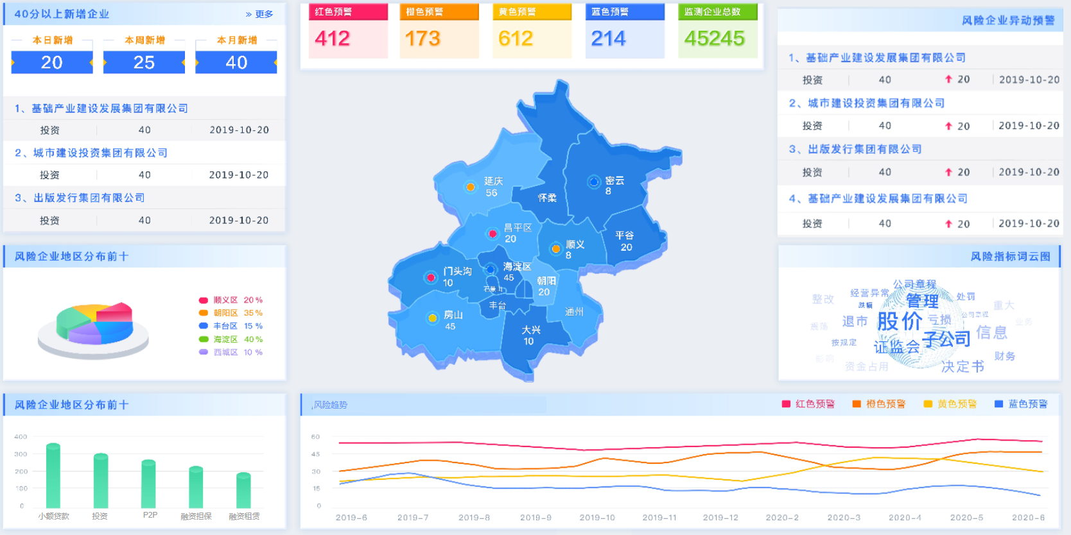Click the 3D pie chart graphic

click(x=94, y=330)
